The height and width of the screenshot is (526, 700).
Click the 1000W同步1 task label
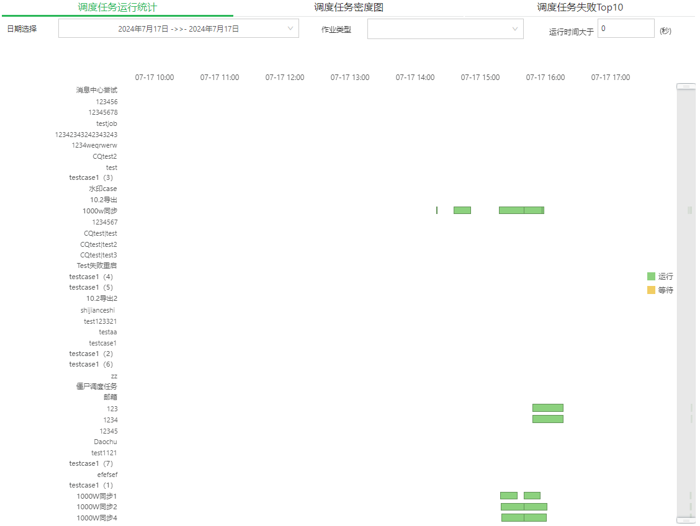tap(97, 496)
